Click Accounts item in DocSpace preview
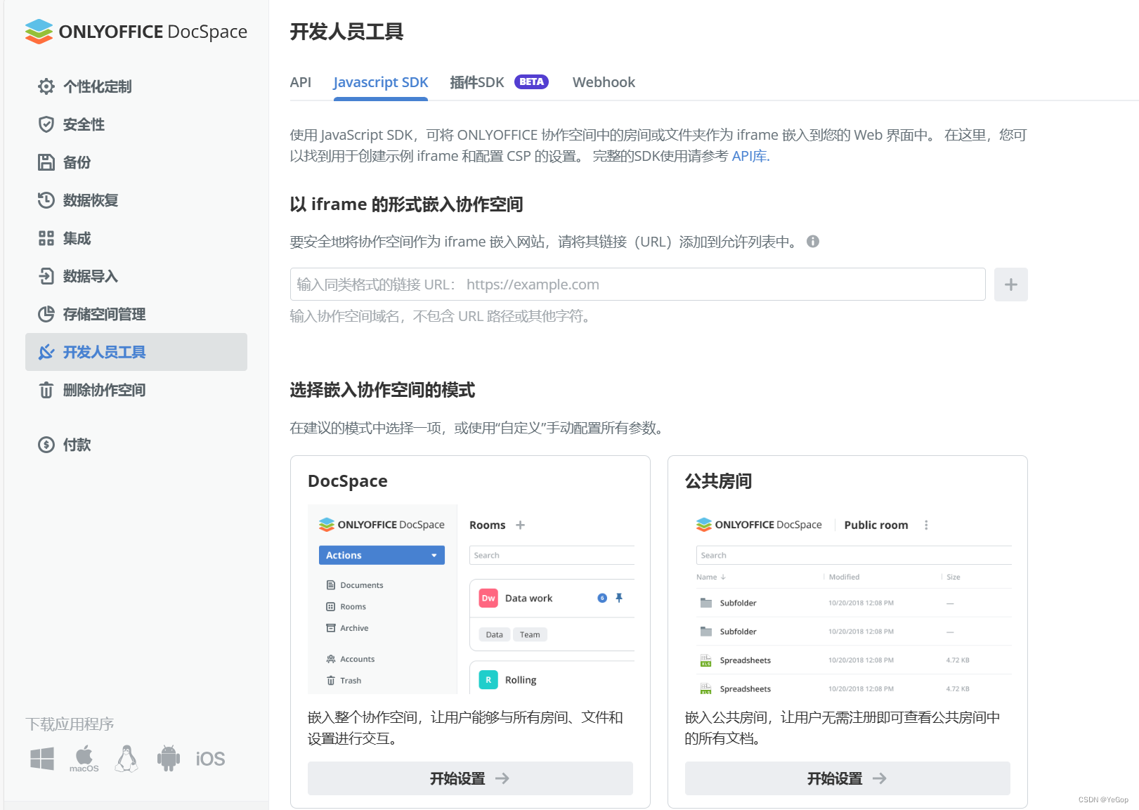1139x810 pixels. point(351,659)
